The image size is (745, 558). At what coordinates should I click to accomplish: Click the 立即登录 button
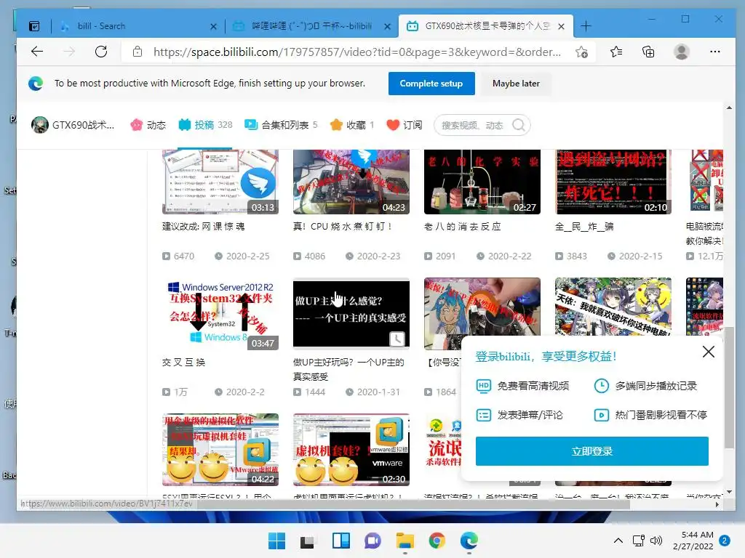tap(592, 451)
